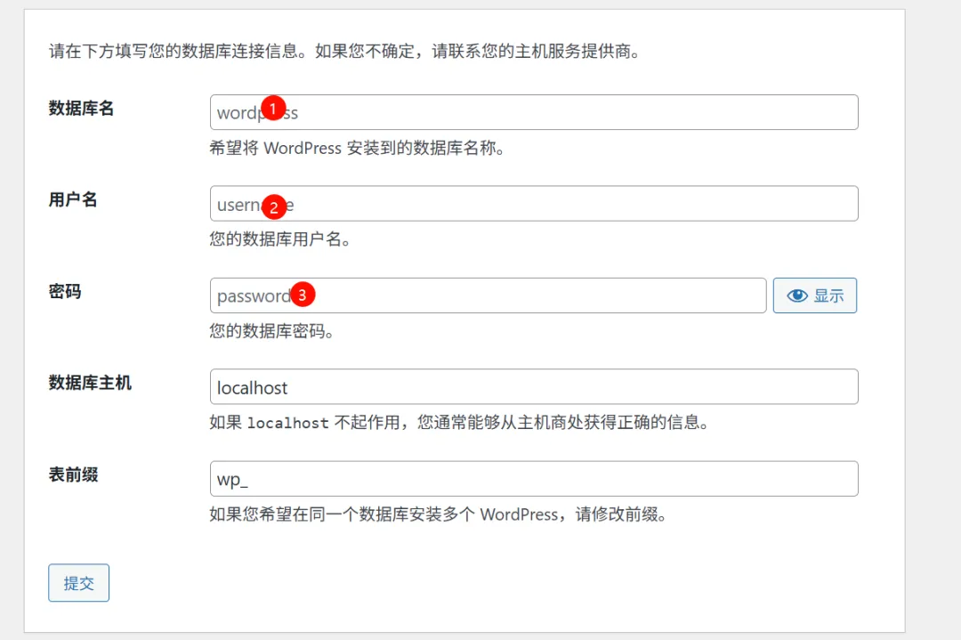Viewport: 961px width, 640px height.
Task: Click the hint starting 如果 localhost 不起作用
Action: click(x=459, y=423)
